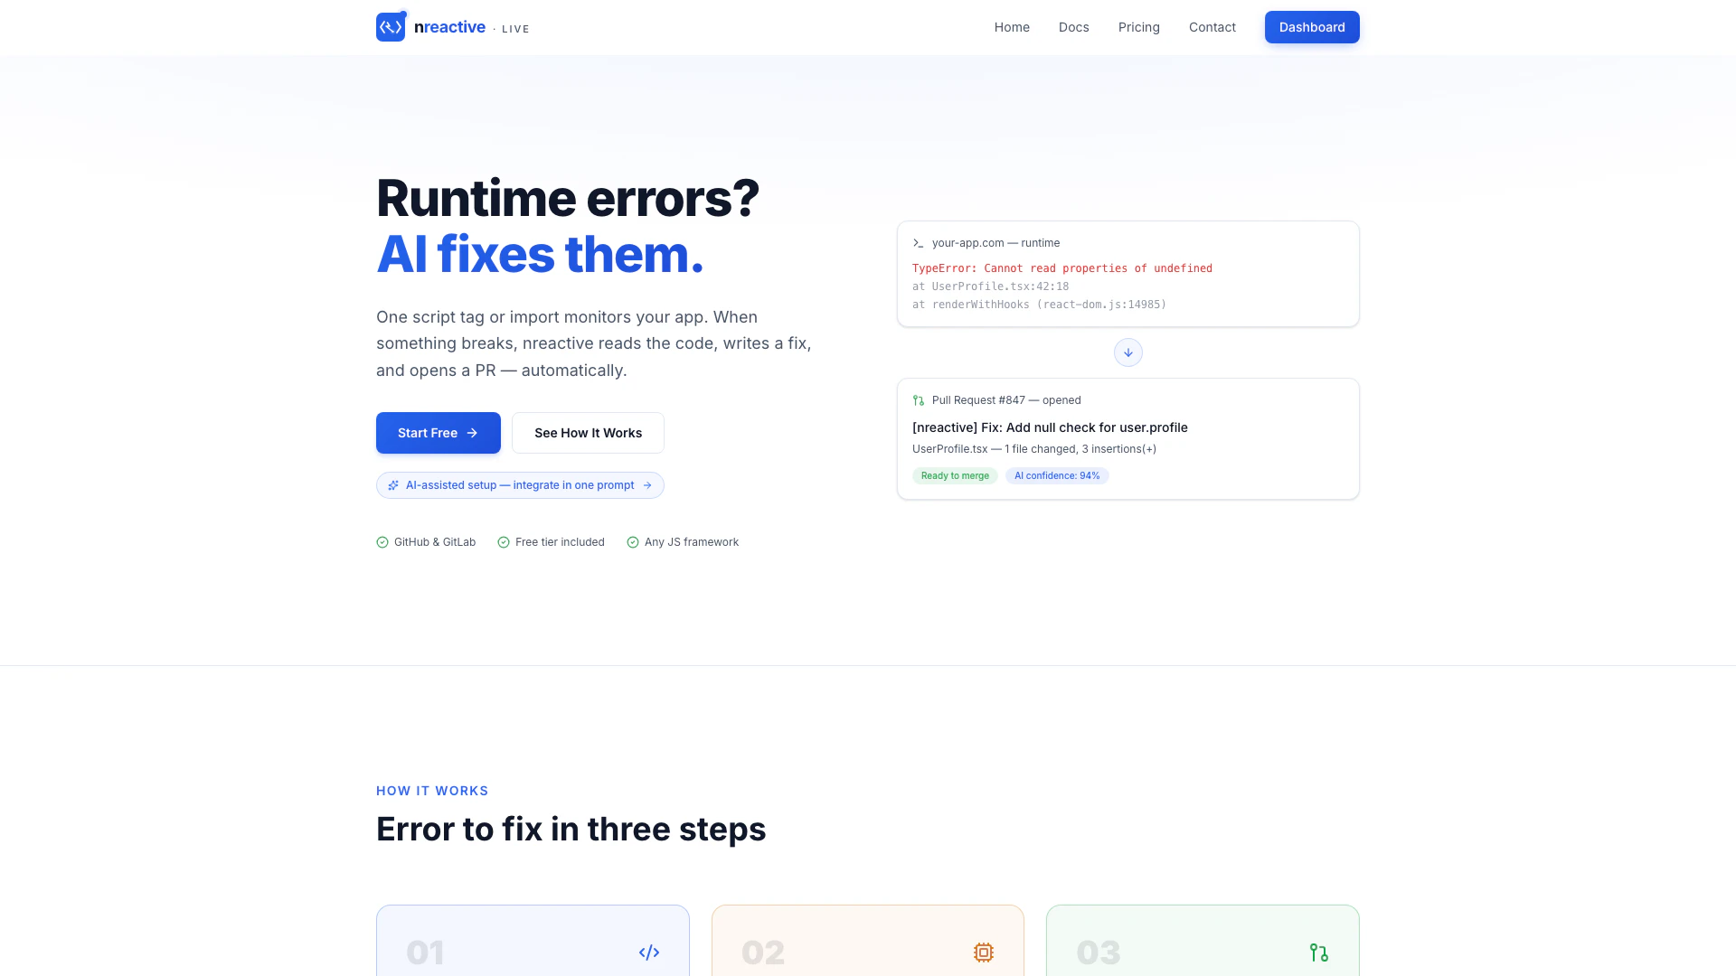The height and width of the screenshot is (976, 1736).
Task: Click the Any JS framework checkmark
Action: (633, 542)
